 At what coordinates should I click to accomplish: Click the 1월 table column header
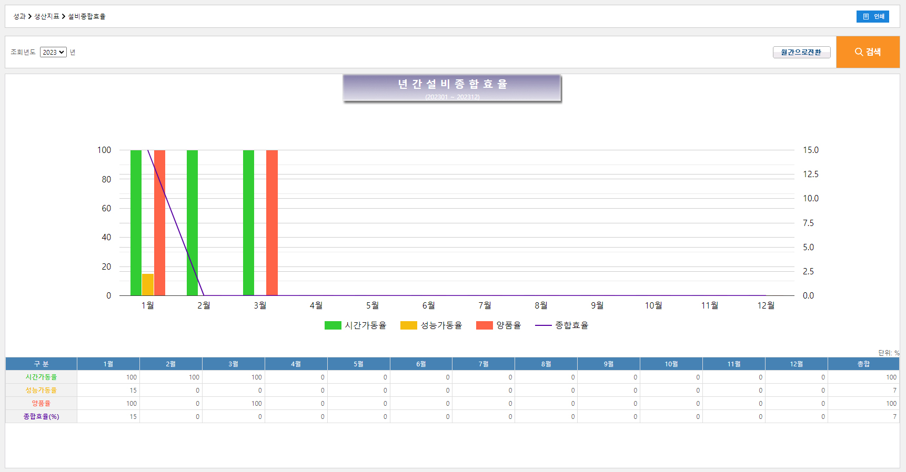[108, 364]
